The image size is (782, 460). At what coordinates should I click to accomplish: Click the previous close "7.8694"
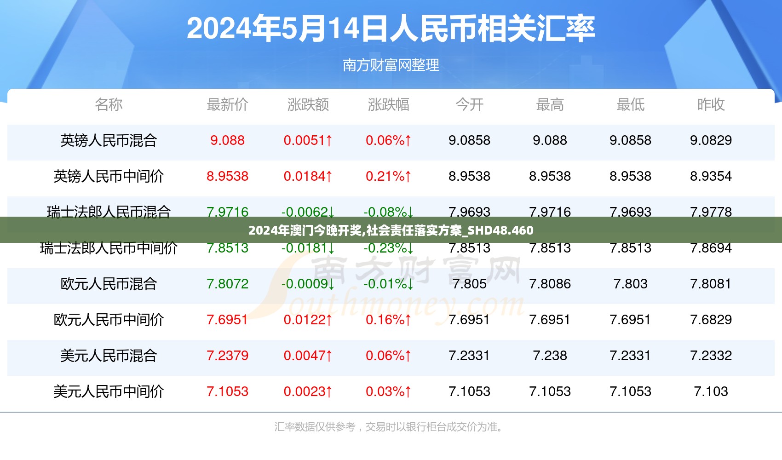pos(711,248)
